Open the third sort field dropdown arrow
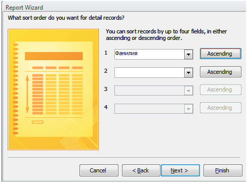Screen dimensions: 247x183 pyautogui.click(x=188, y=90)
